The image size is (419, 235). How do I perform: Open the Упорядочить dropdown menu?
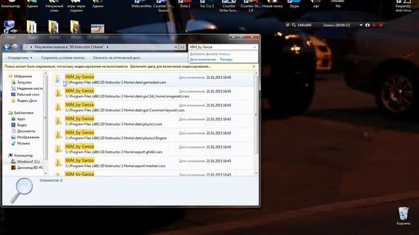[20, 57]
